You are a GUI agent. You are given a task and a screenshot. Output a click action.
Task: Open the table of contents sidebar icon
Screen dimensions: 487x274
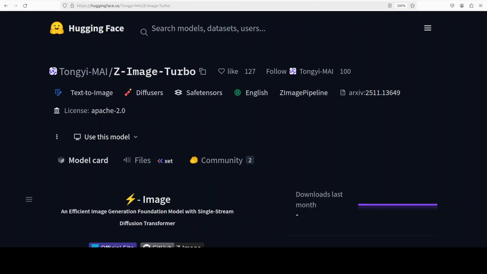(29, 199)
